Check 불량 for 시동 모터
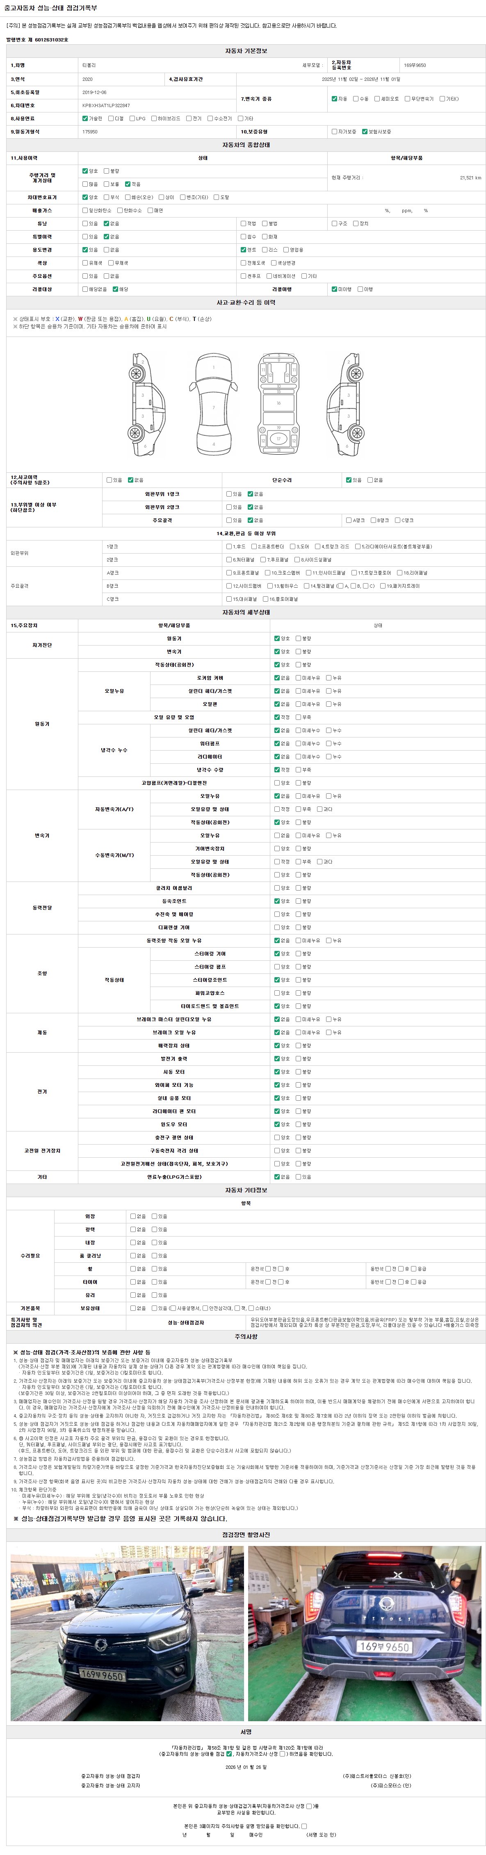 click(x=299, y=1072)
